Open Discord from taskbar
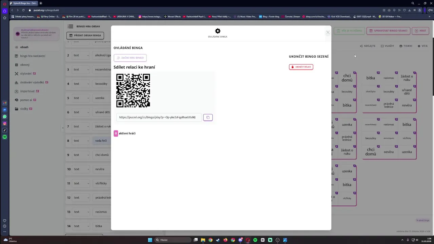434x244 pixels. pyautogui.click(x=240, y=240)
